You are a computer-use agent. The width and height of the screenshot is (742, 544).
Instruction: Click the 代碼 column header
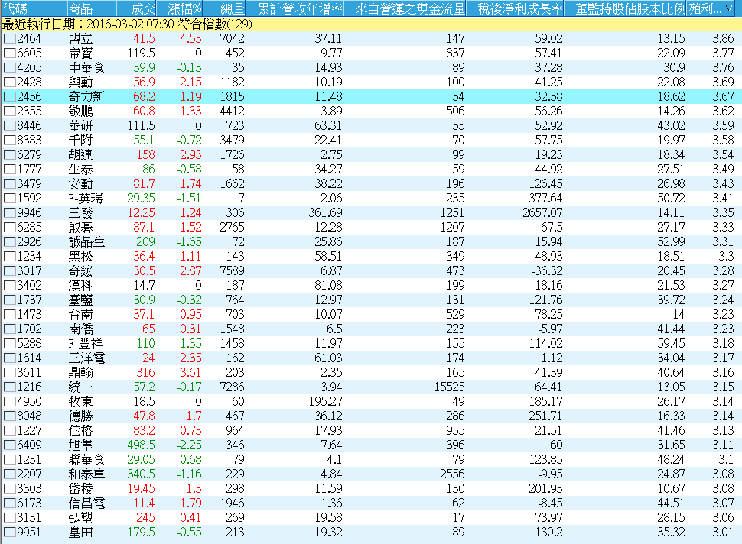[x=33, y=8]
